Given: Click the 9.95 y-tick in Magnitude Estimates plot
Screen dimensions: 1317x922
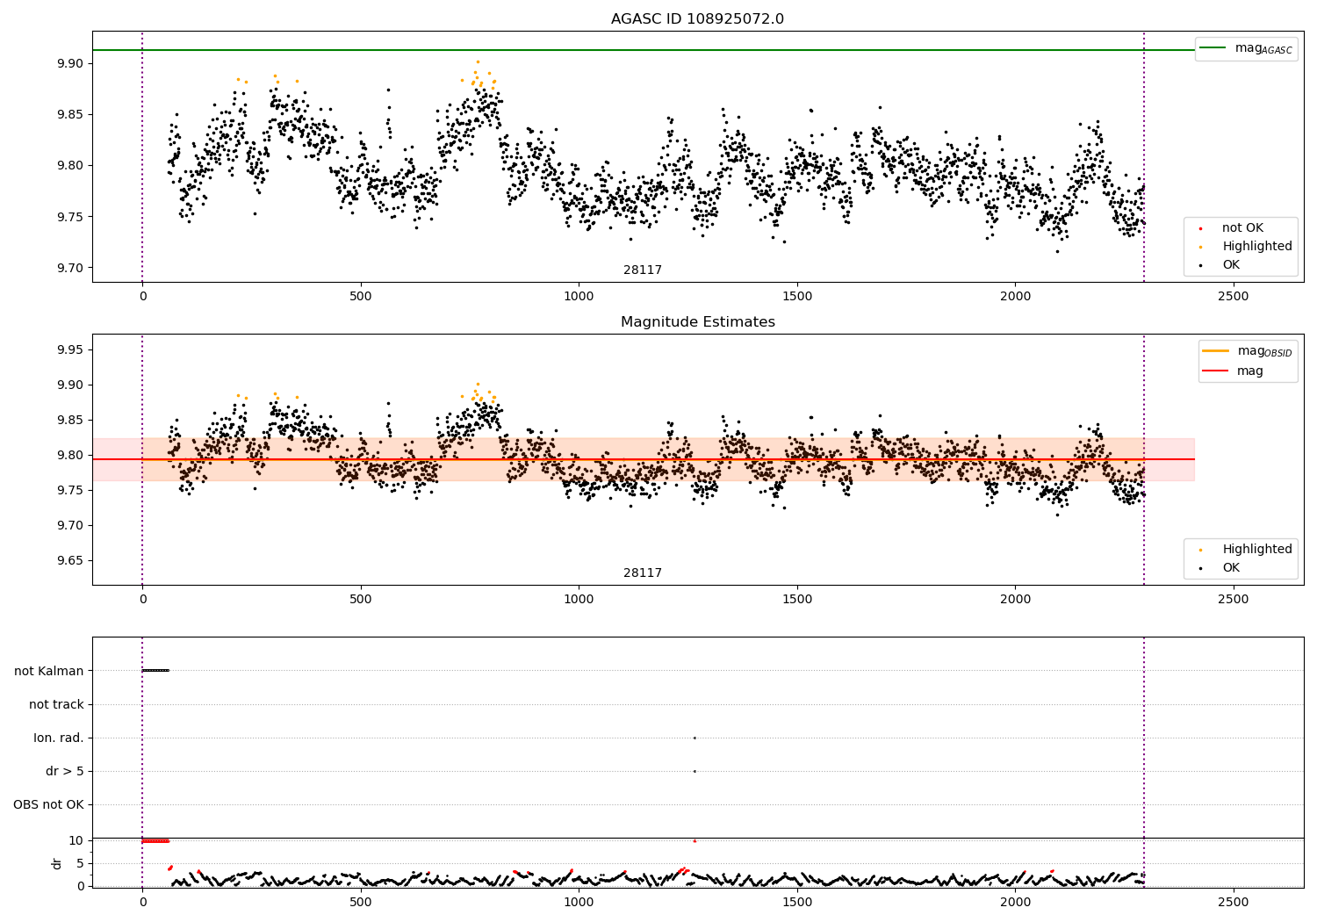Looking at the screenshot, I should click(x=70, y=350).
